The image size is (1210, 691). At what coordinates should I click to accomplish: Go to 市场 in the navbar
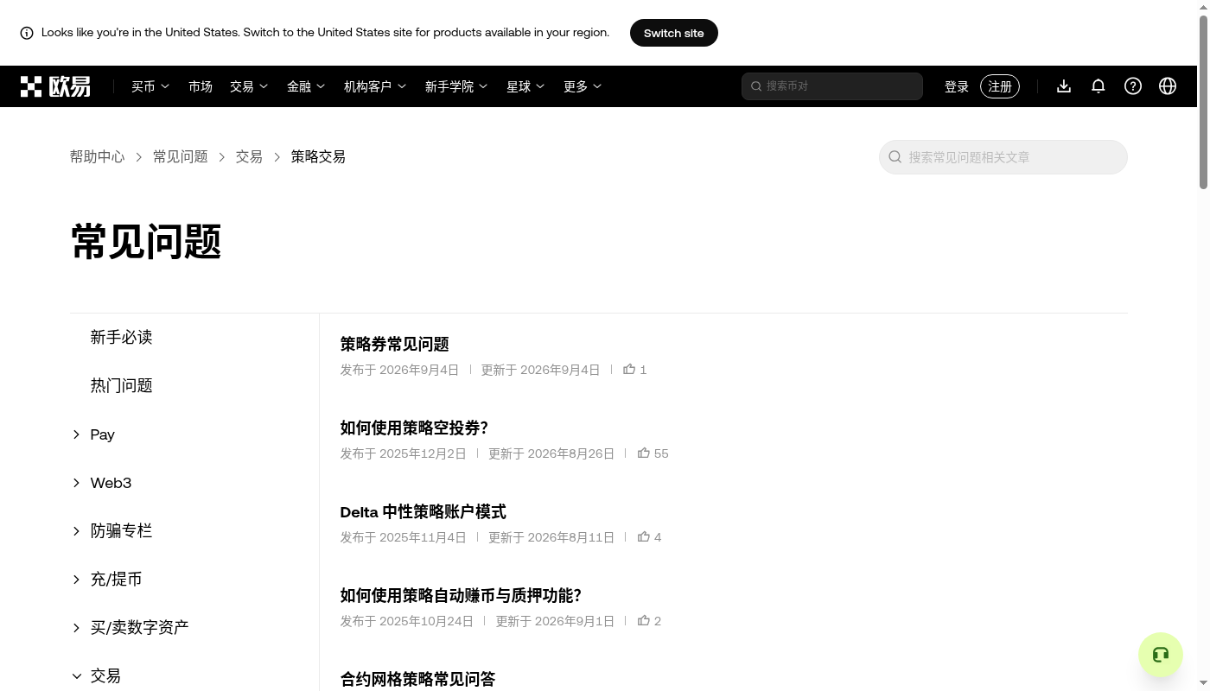coord(201,86)
